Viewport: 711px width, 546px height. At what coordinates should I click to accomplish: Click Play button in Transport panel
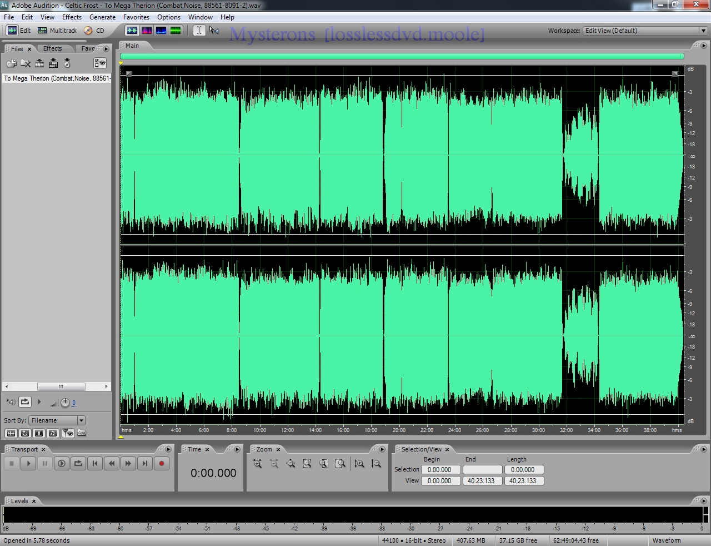28,463
